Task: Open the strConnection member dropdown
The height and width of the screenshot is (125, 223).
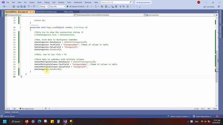Action: point(180,15)
